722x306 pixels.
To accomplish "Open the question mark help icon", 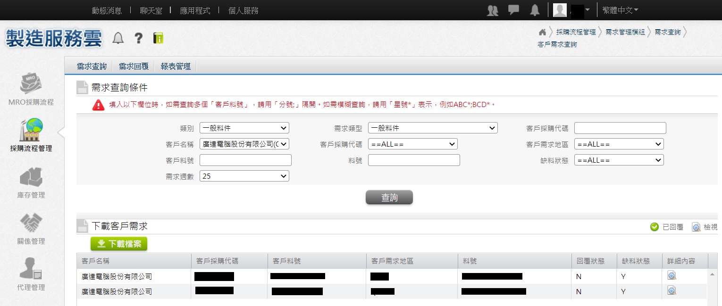I will tap(138, 38).
